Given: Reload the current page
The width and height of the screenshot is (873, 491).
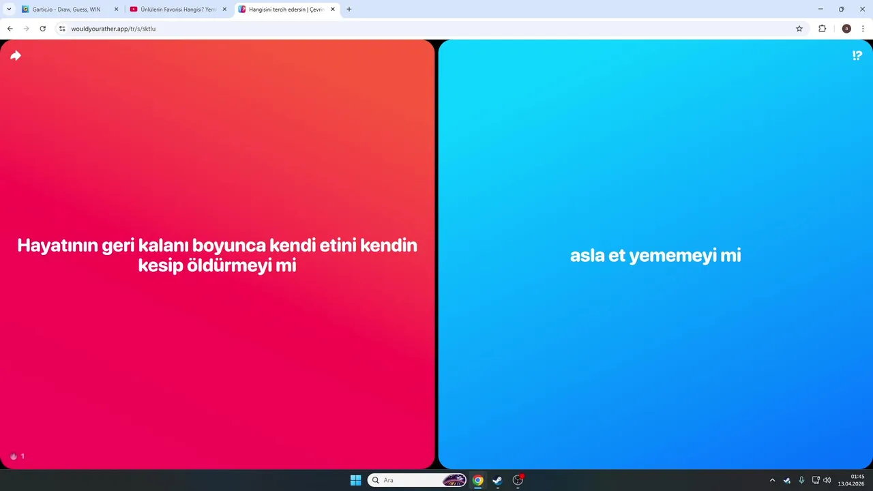Looking at the screenshot, I should coord(43,29).
